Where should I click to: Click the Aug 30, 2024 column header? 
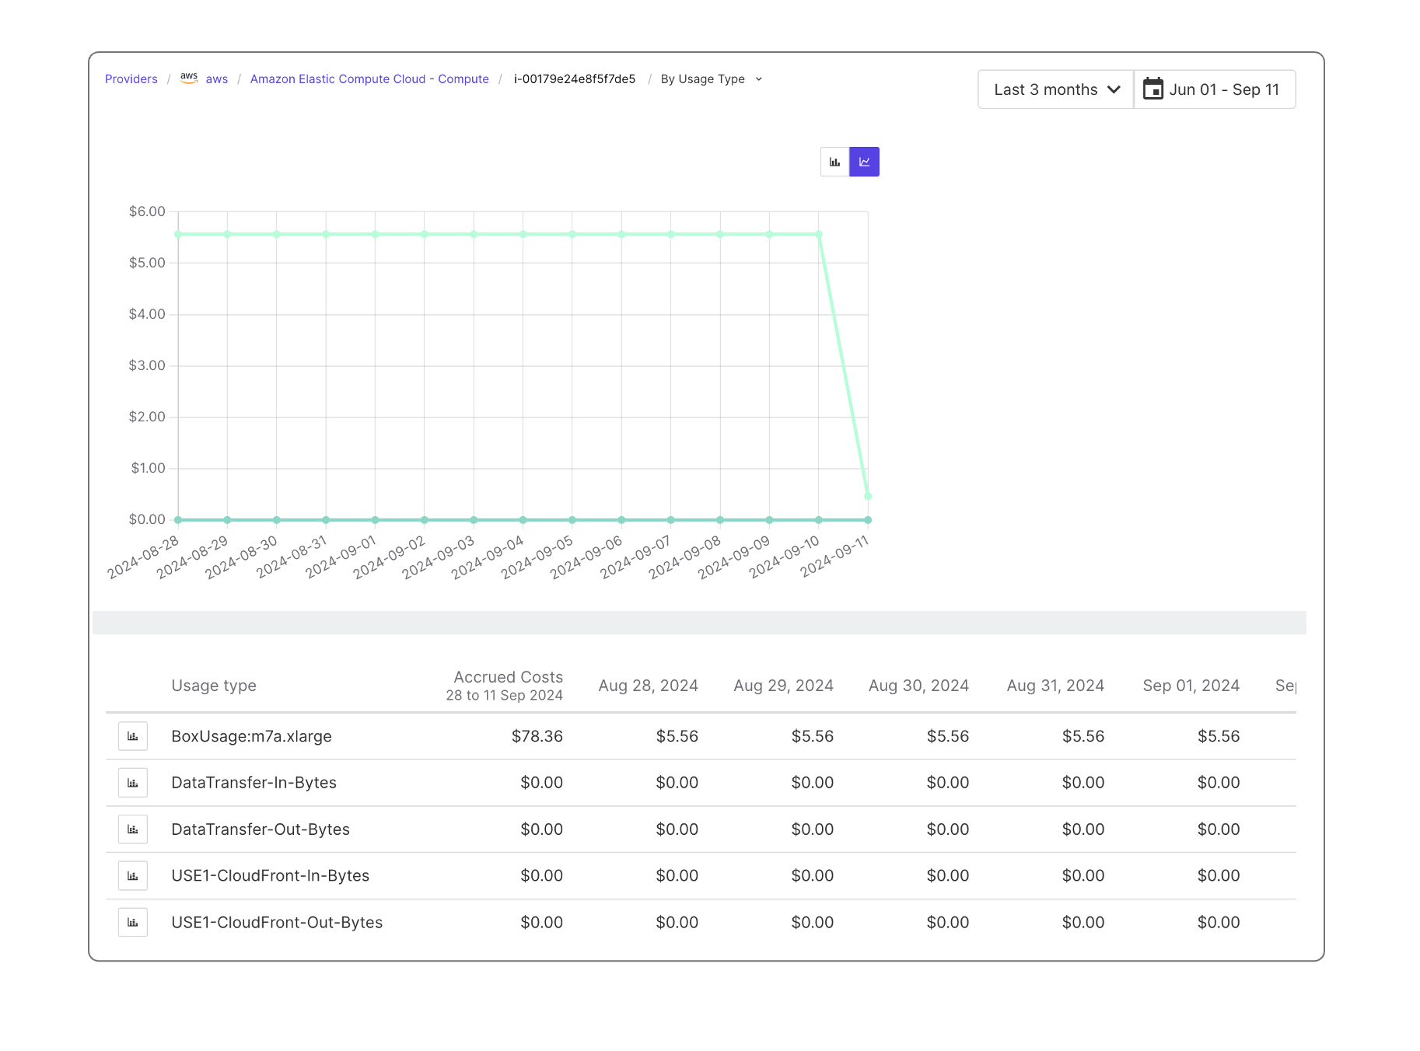pyautogui.click(x=918, y=686)
